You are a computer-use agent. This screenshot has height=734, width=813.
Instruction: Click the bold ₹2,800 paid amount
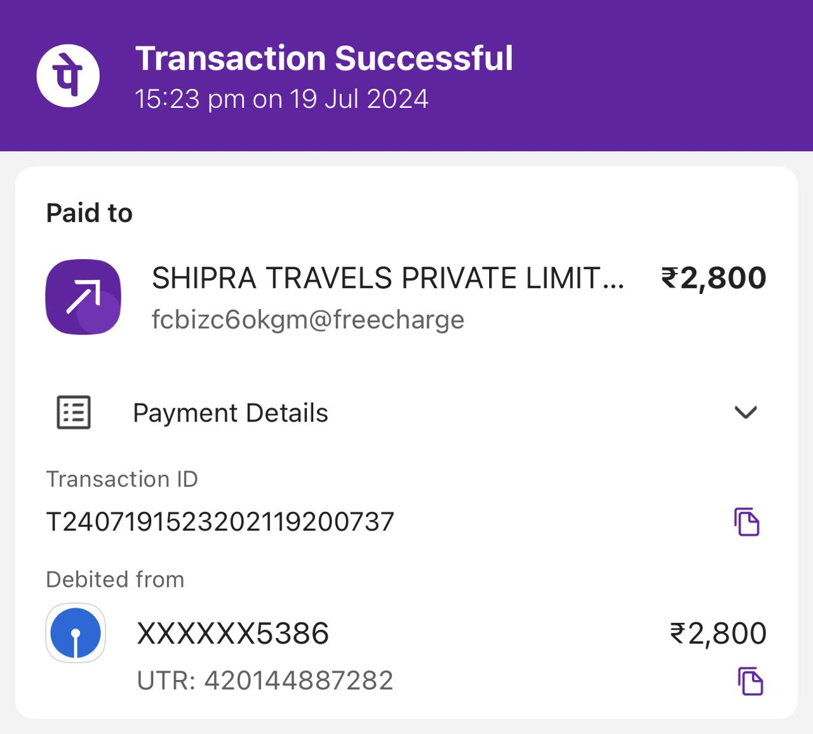714,278
